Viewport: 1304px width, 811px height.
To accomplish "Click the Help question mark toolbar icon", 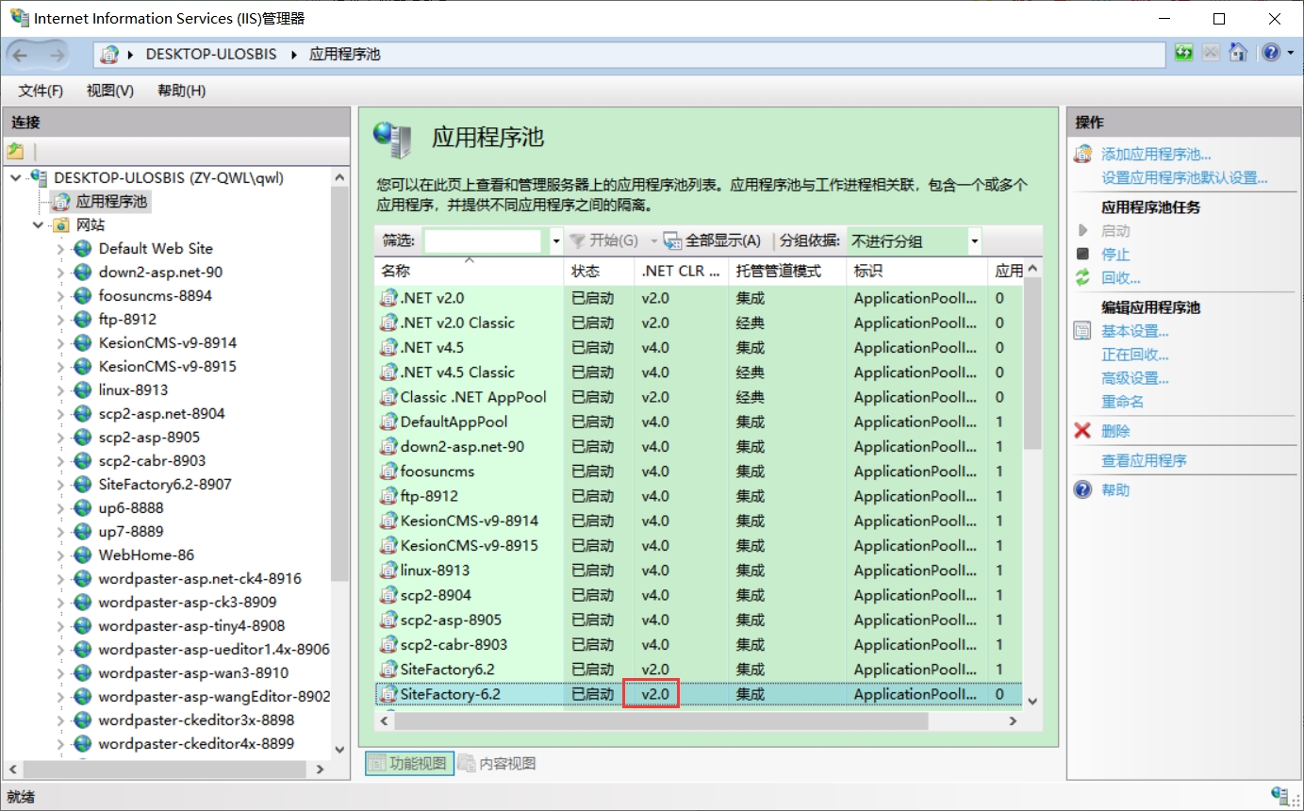I will (1271, 53).
